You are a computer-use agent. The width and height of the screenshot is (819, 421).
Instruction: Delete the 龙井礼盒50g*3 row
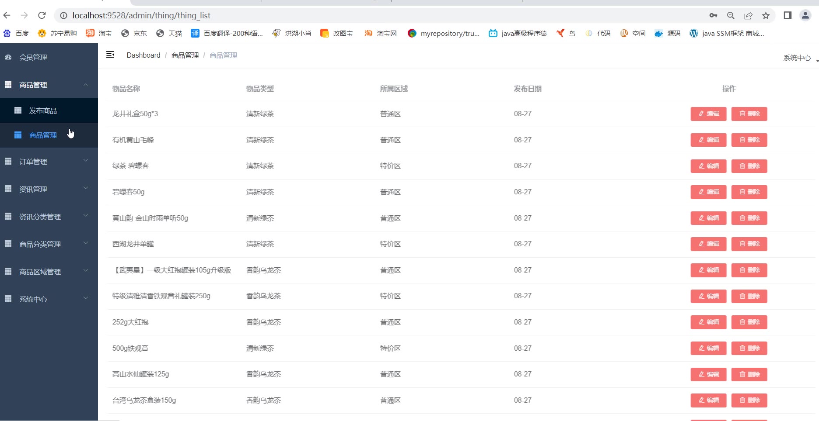pos(749,114)
